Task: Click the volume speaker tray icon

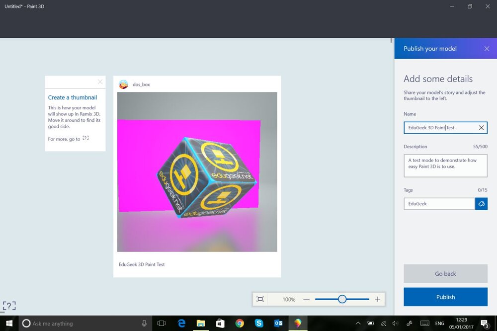Action: tap(395, 324)
